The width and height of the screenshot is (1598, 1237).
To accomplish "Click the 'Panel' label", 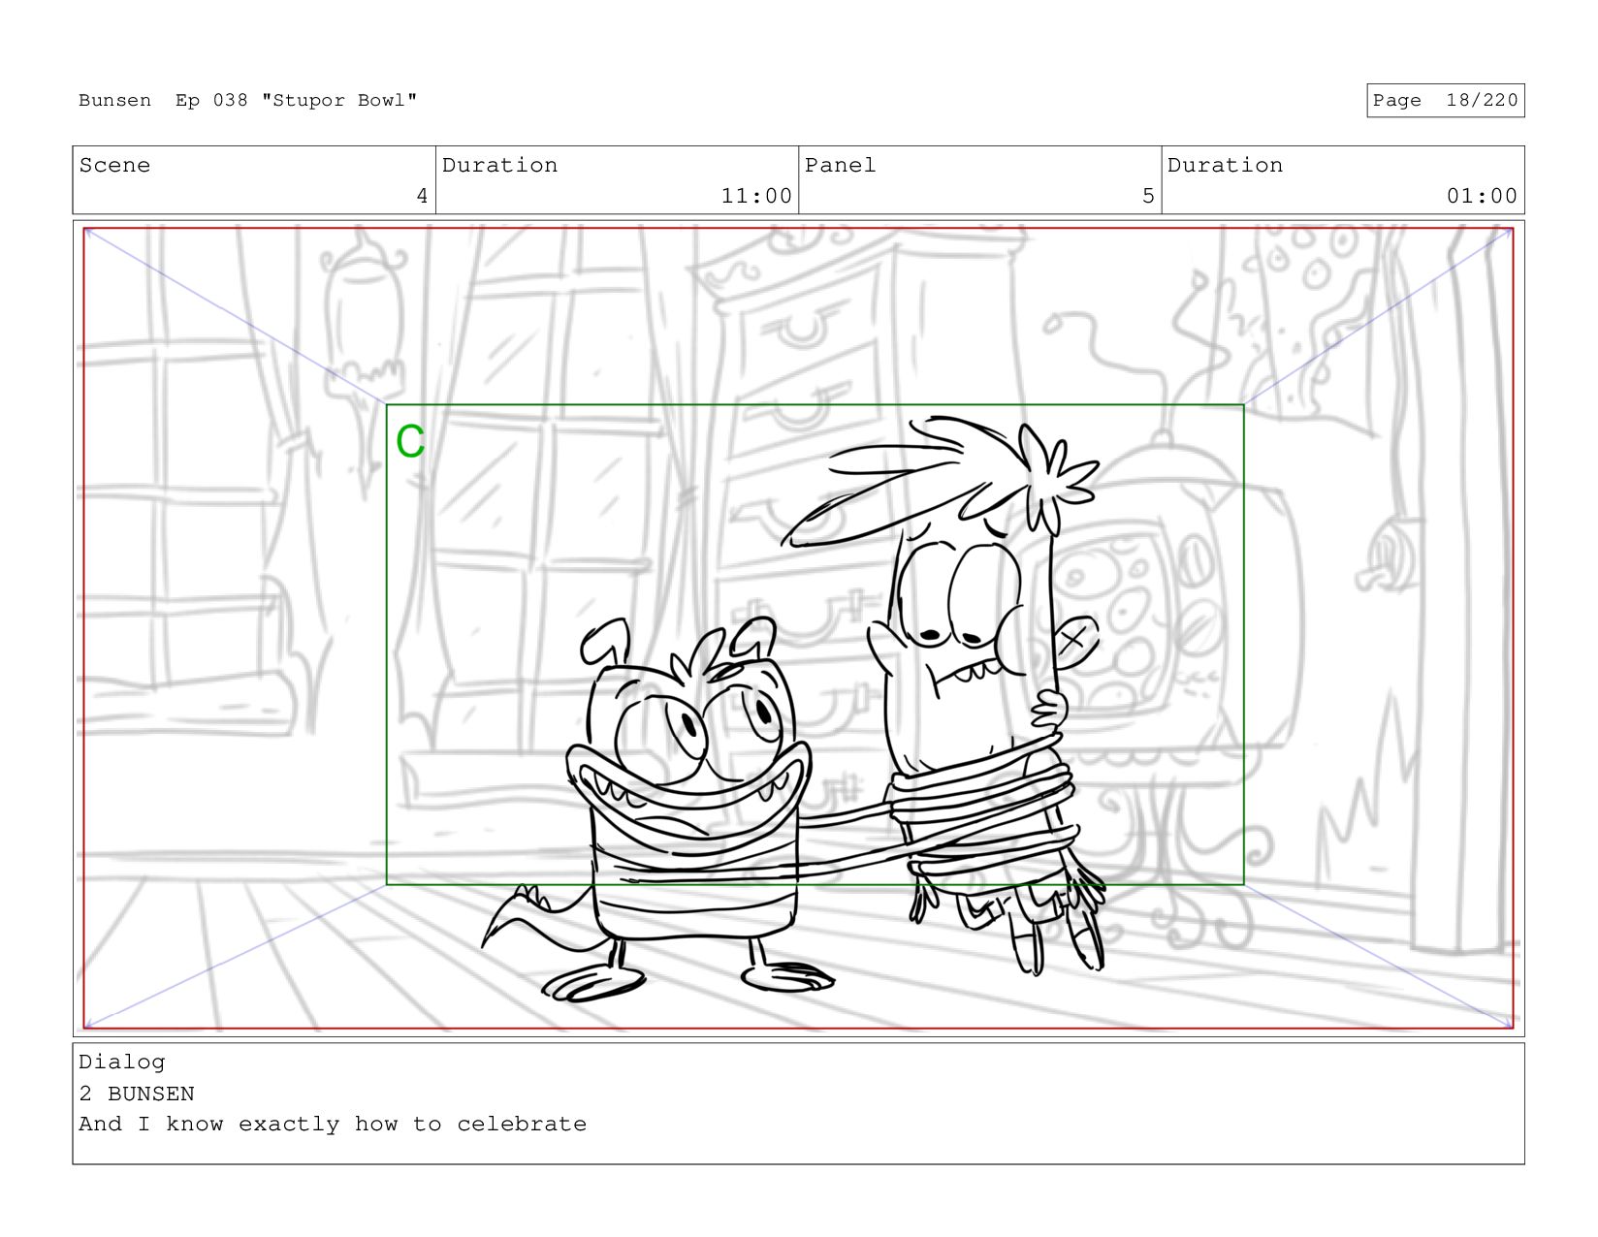I will pos(840,166).
